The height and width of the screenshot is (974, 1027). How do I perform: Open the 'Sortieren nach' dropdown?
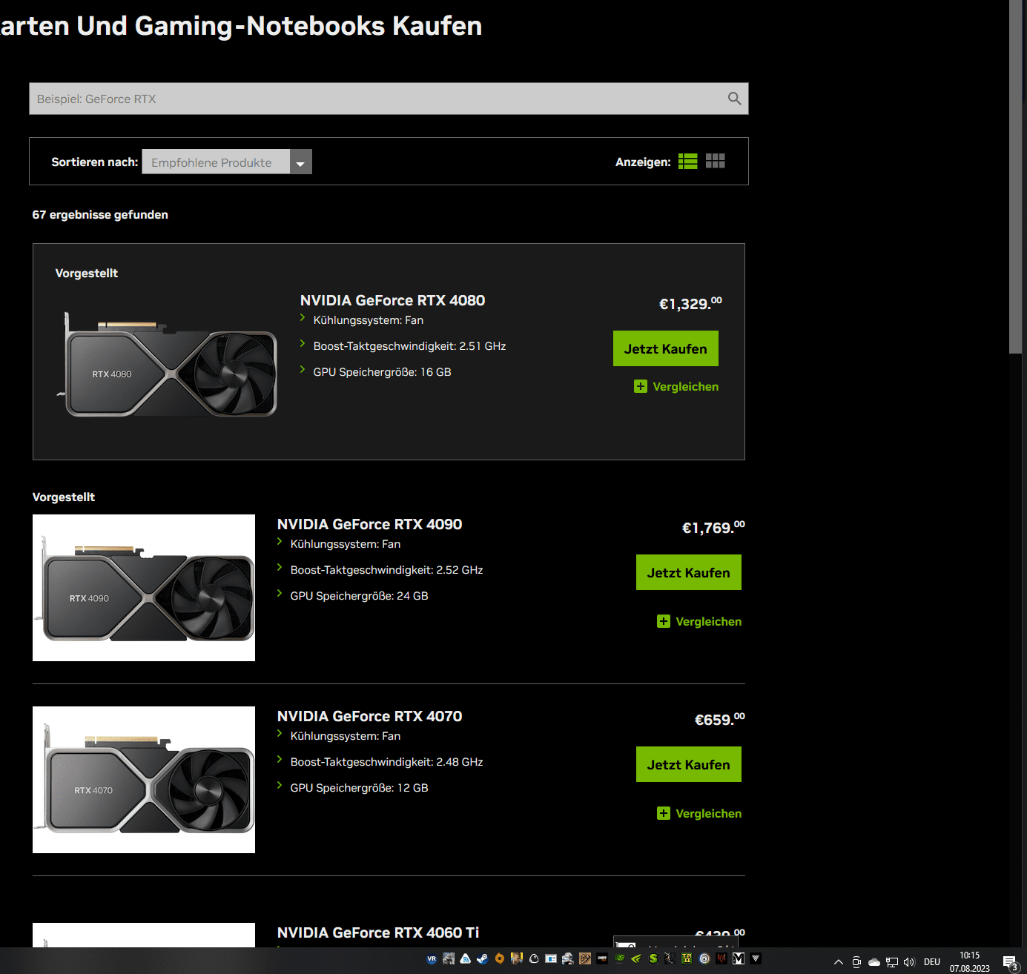tap(227, 162)
